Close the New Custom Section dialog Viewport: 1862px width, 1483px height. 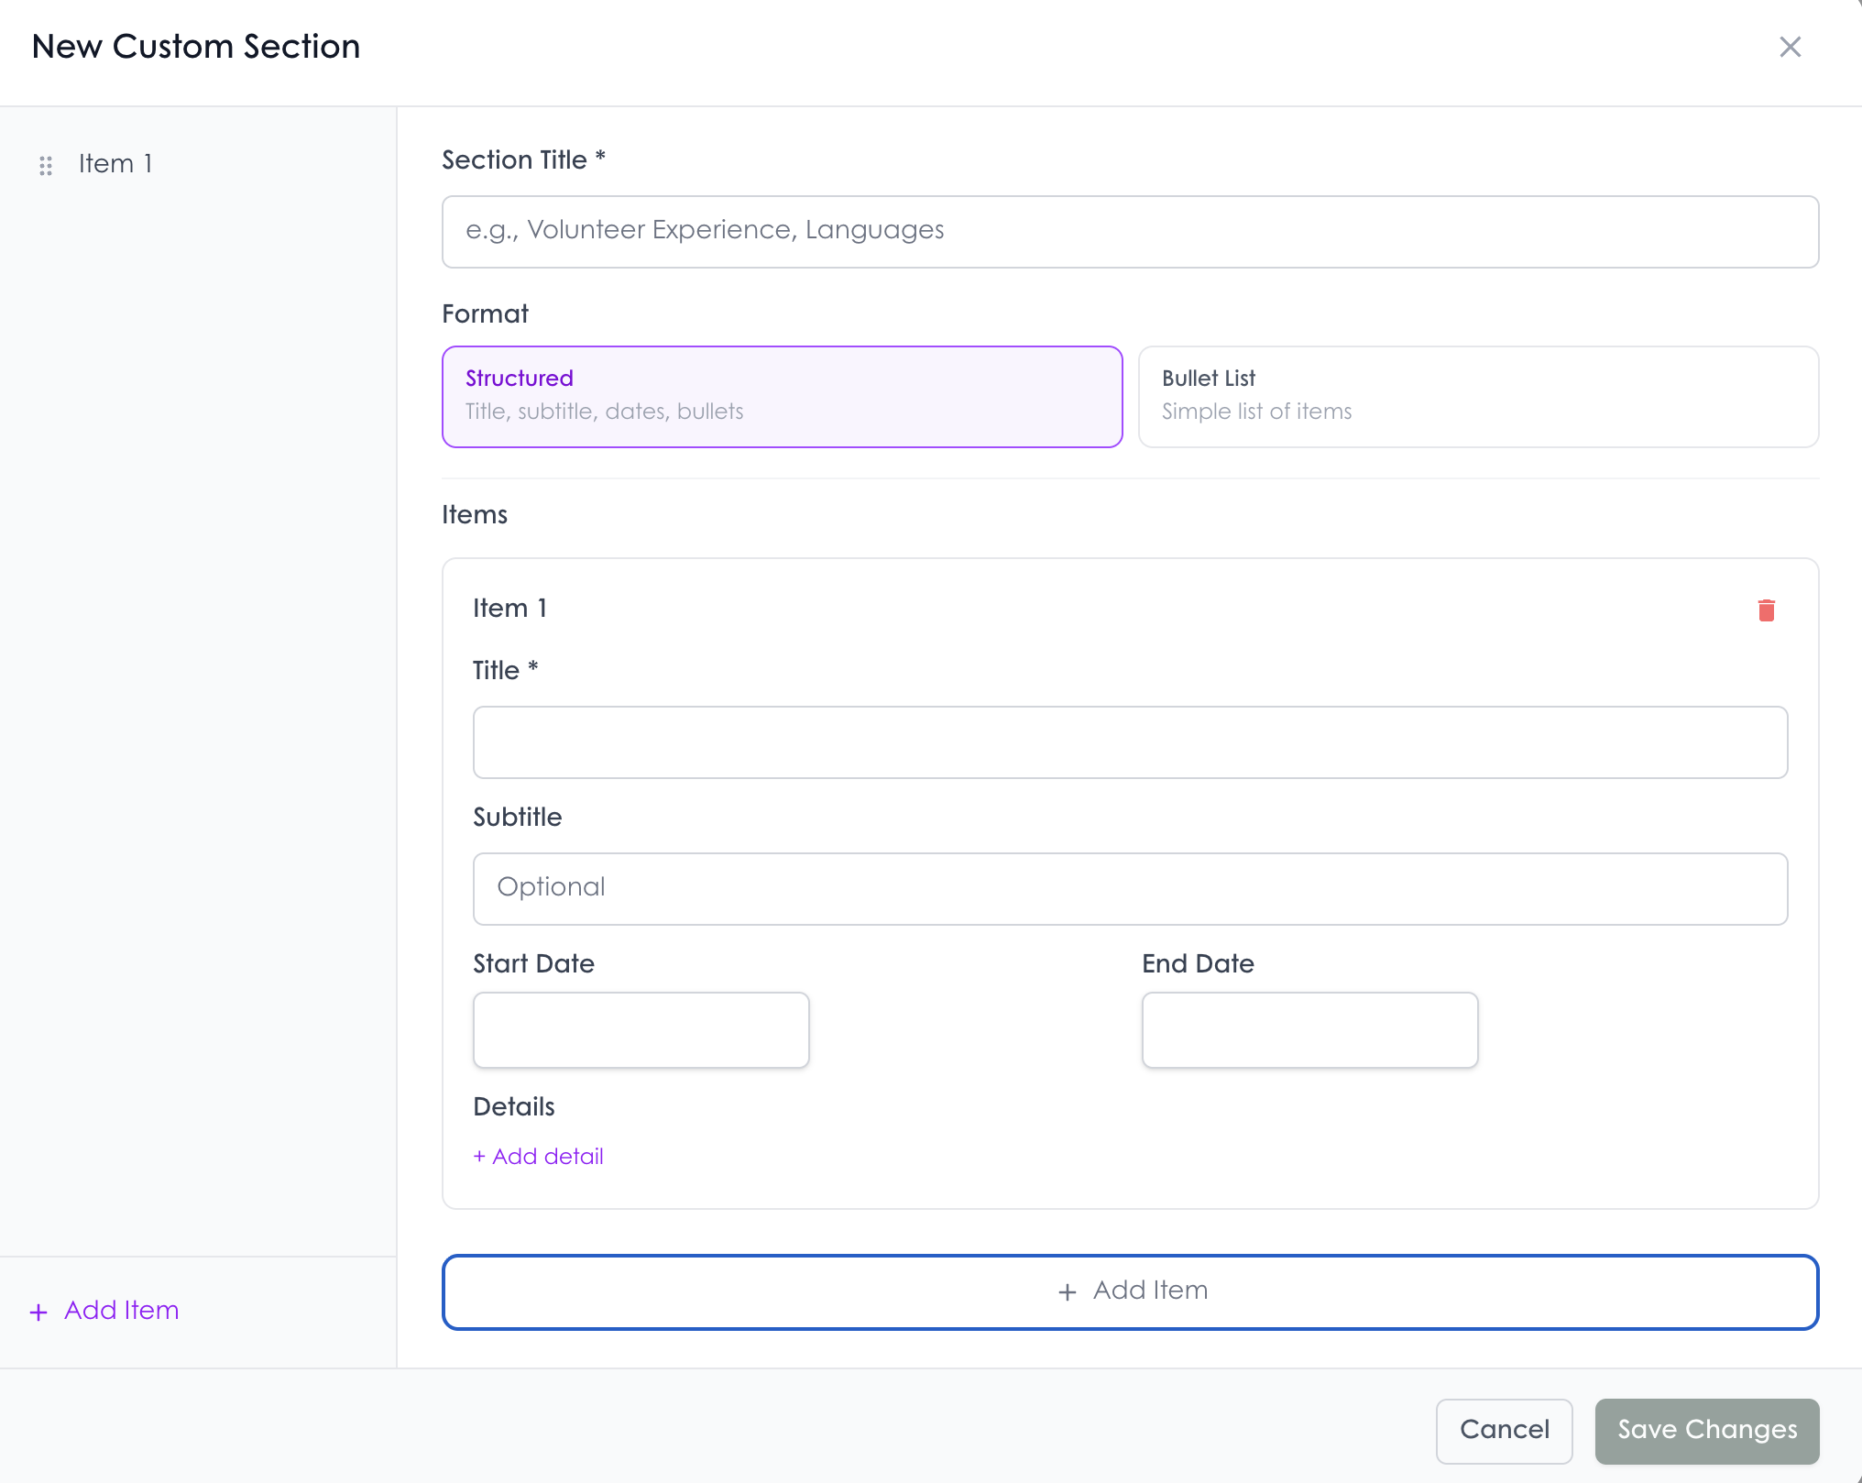(1790, 47)
